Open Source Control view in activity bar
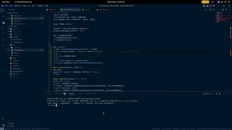This screenshot has width=232, height=130. click(3, 22)
